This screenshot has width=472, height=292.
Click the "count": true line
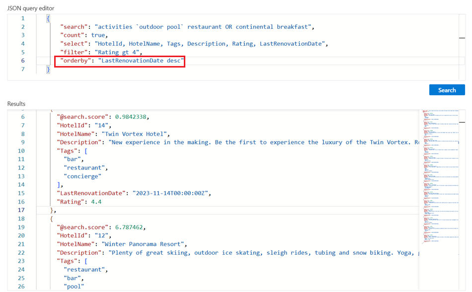pyautogui.click(x=83, y=35)
